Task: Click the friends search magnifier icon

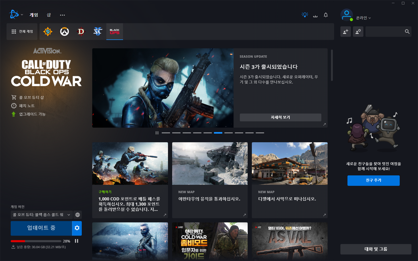Action: [407, 32]
